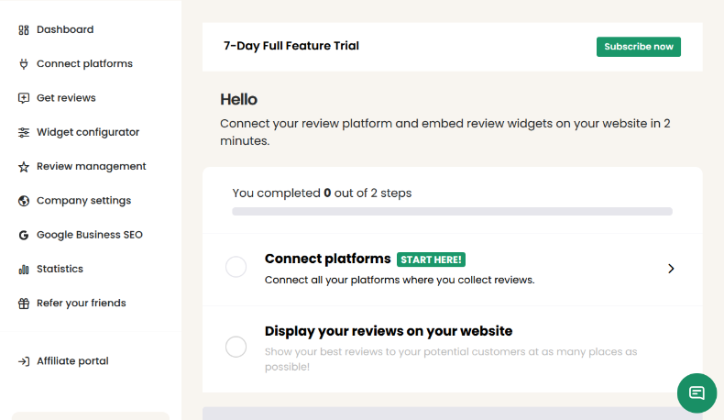Expand Connect platforms step with chevron

coord(671,269)
